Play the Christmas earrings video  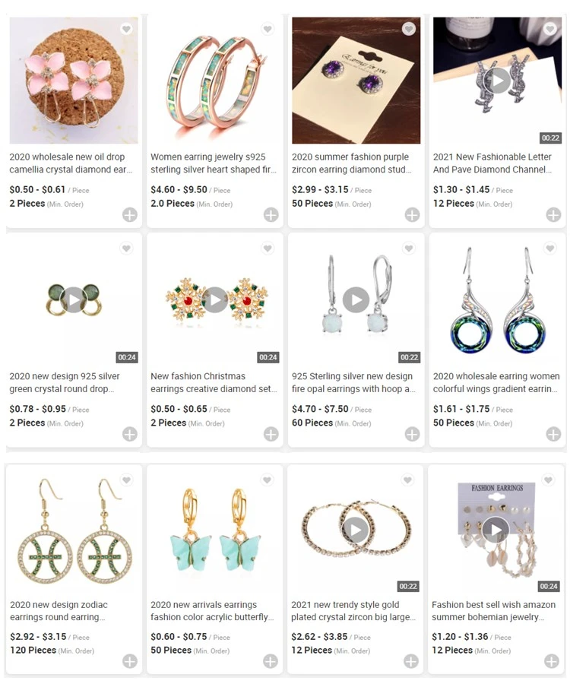coord(214,299)
